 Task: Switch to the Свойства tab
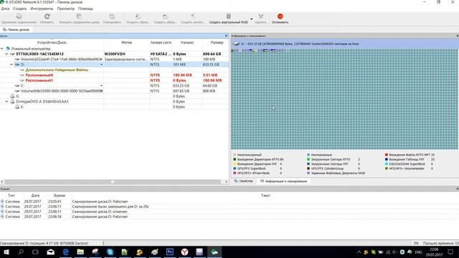[244, 181]
